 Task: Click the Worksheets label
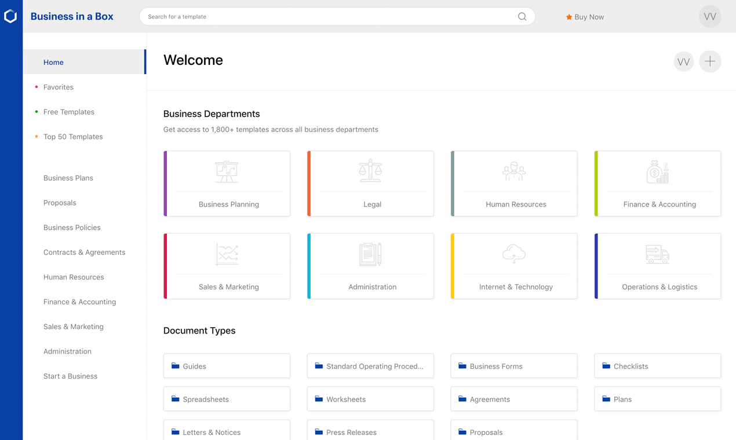[x=346, y=399]
